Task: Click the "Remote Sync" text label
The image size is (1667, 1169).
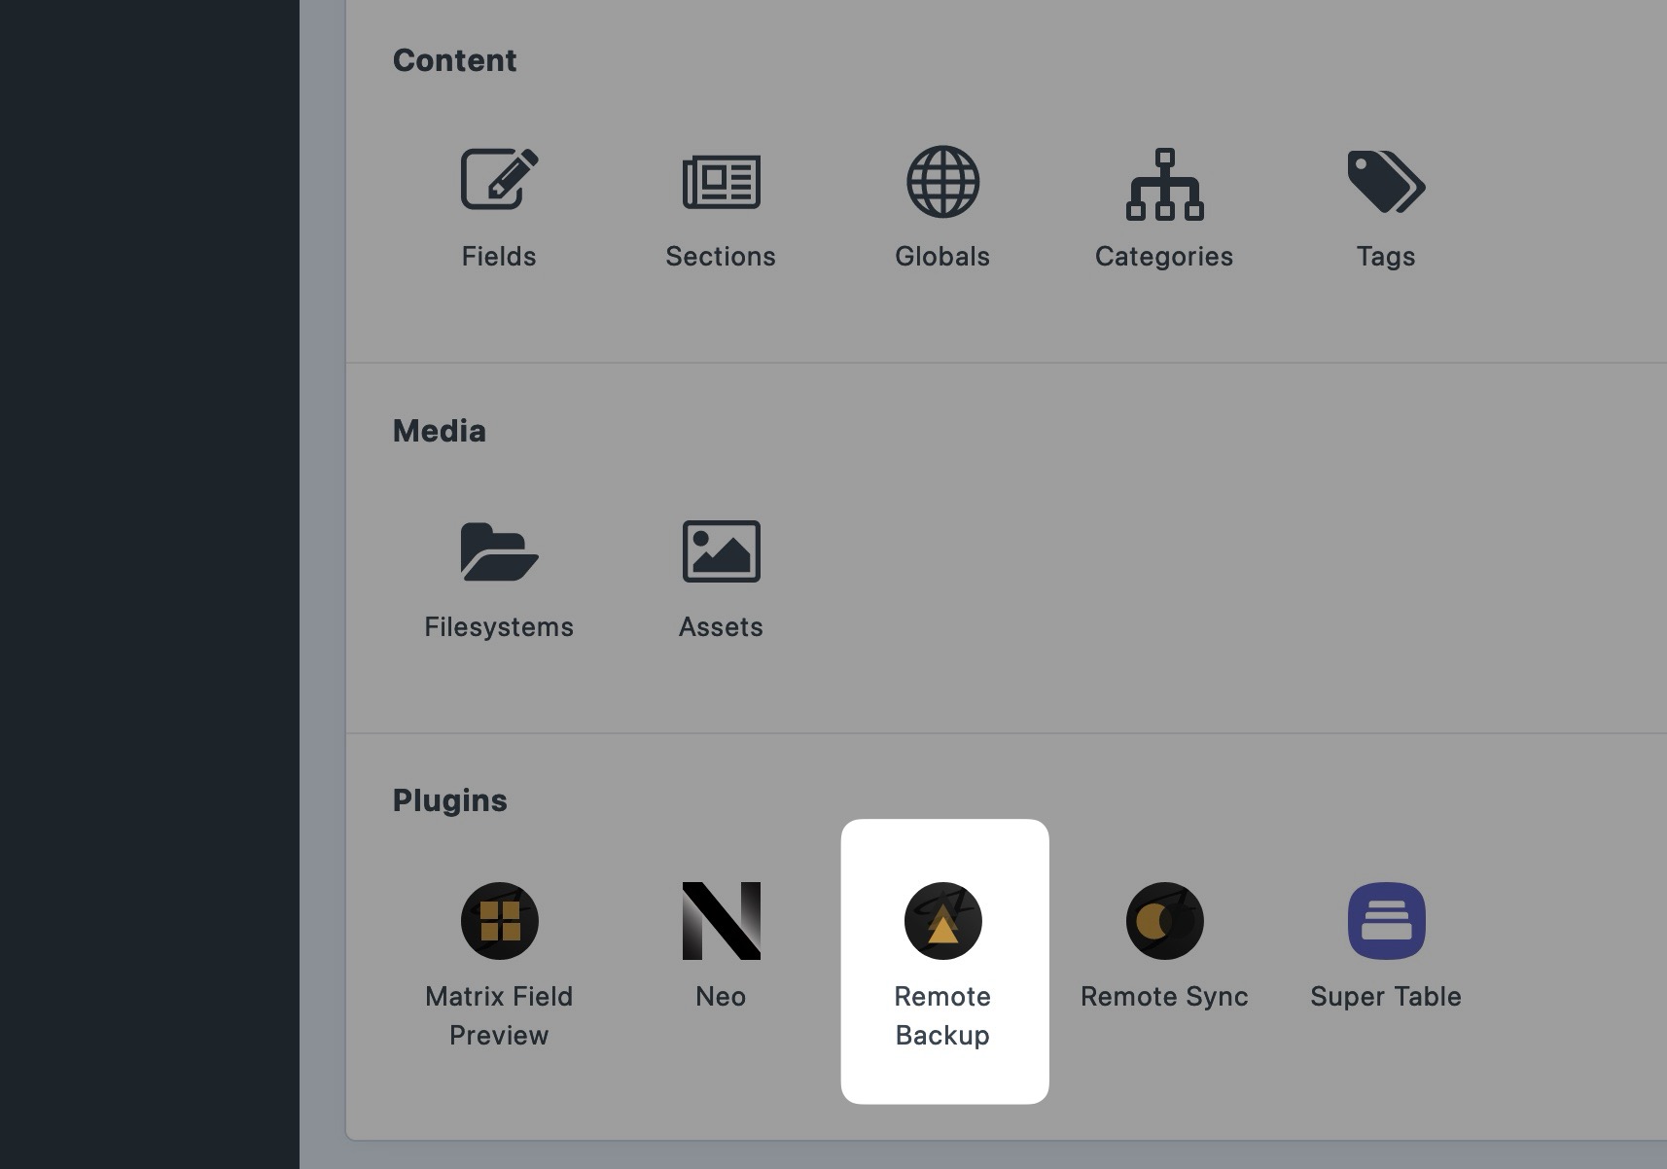Action: pyautogui.click(x=1164, y=996)
